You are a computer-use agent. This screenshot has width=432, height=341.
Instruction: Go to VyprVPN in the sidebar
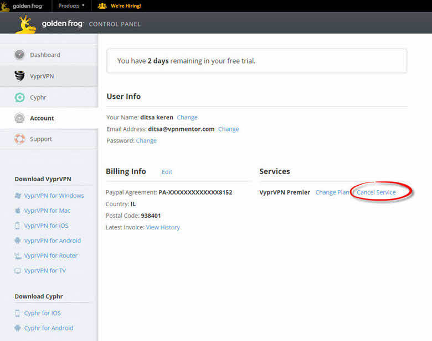49,76
